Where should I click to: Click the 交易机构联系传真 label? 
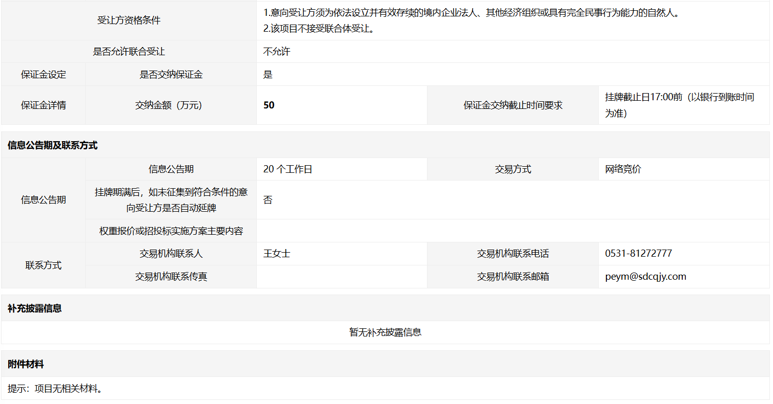tap(171, 277)
